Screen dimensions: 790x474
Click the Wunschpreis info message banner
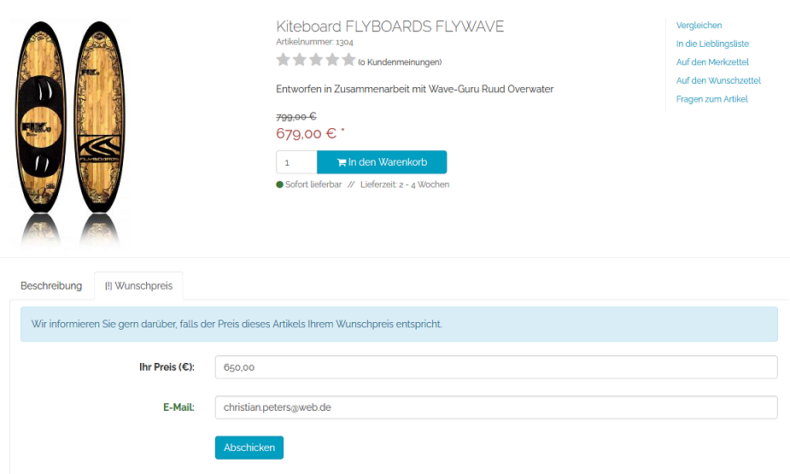coord(399,325)
